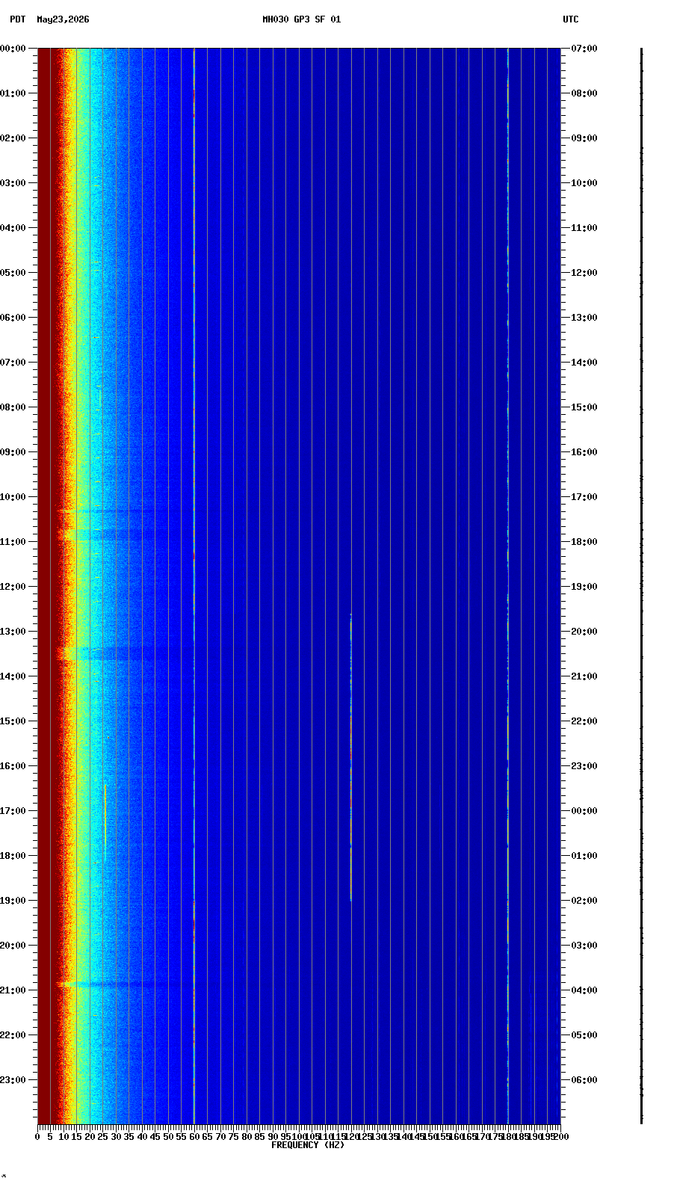Click the 15:00 UTC time label

tap(584, 407)
